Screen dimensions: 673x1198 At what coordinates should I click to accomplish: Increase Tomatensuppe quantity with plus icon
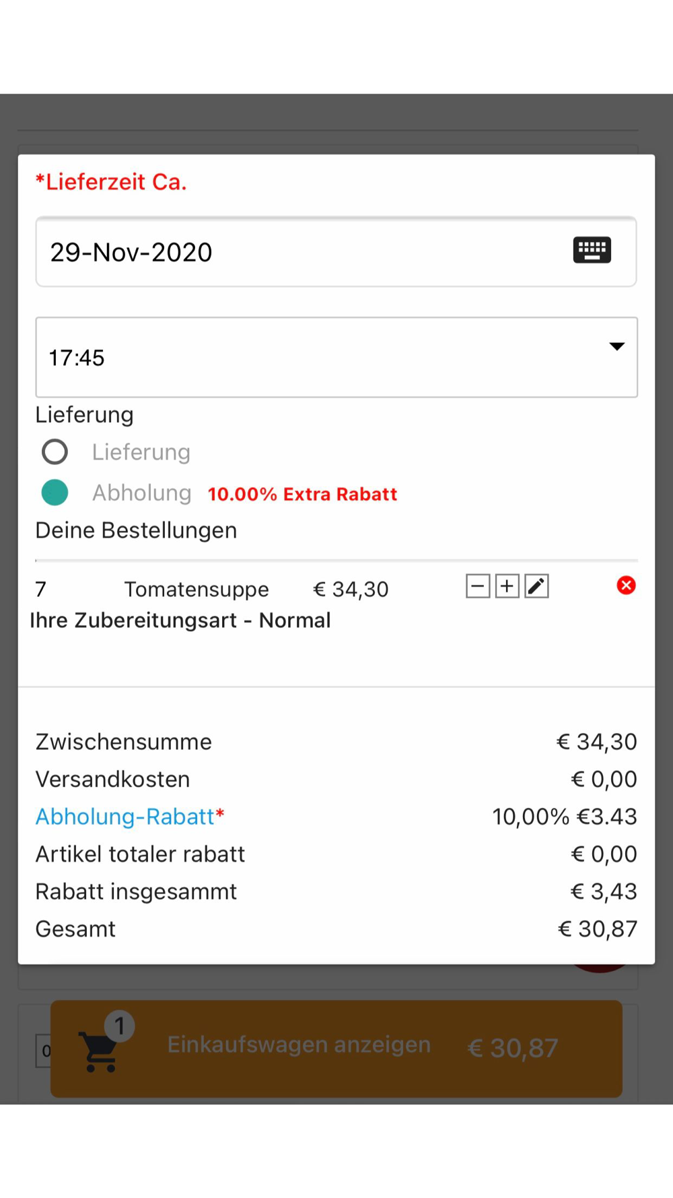pos(507,586)
